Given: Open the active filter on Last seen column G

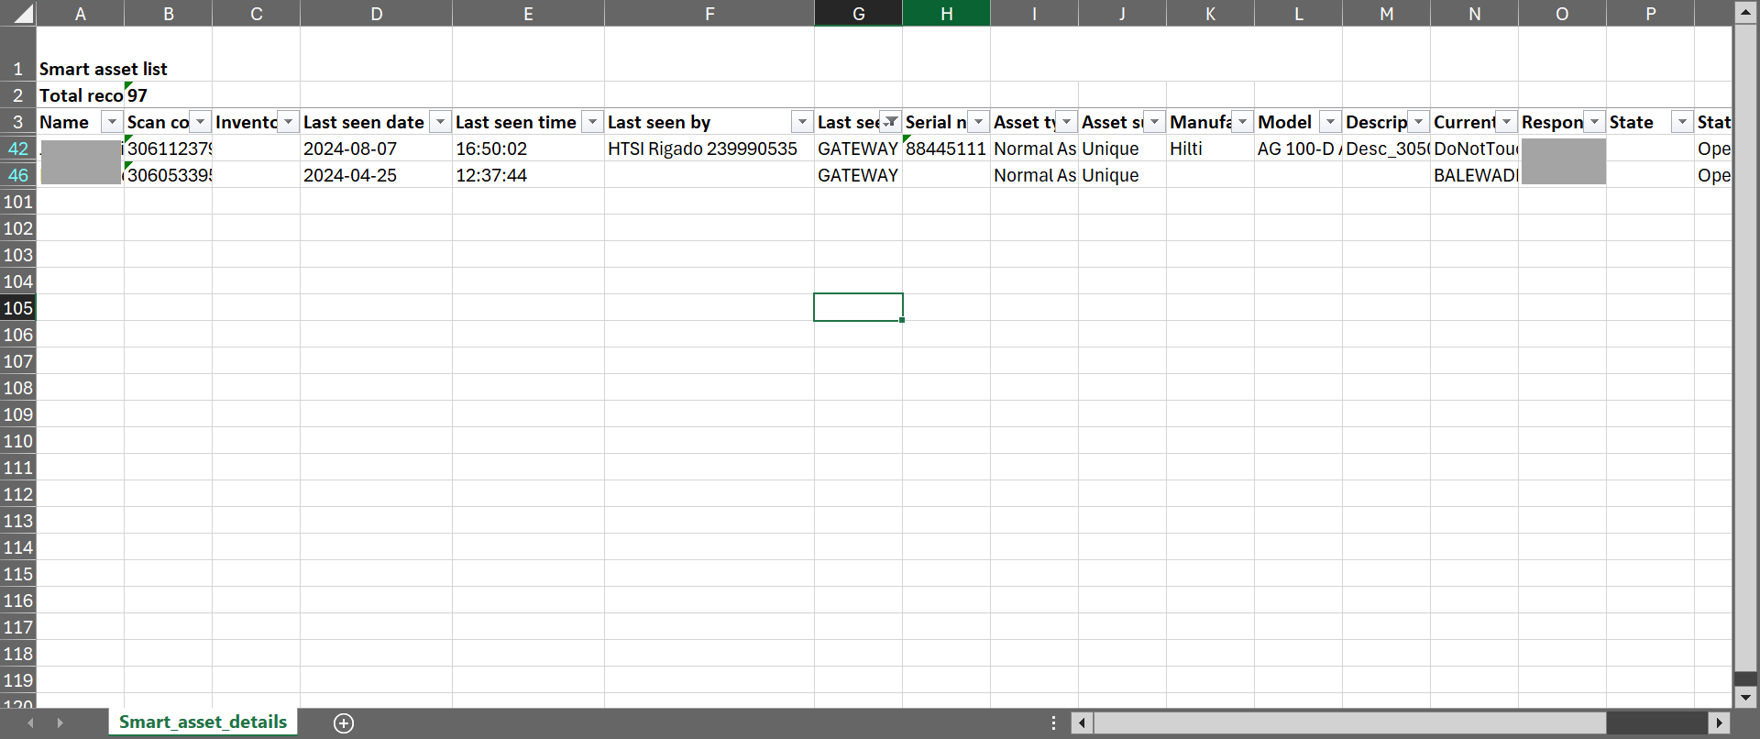Looking at the screenshot, I should (890, 122).
